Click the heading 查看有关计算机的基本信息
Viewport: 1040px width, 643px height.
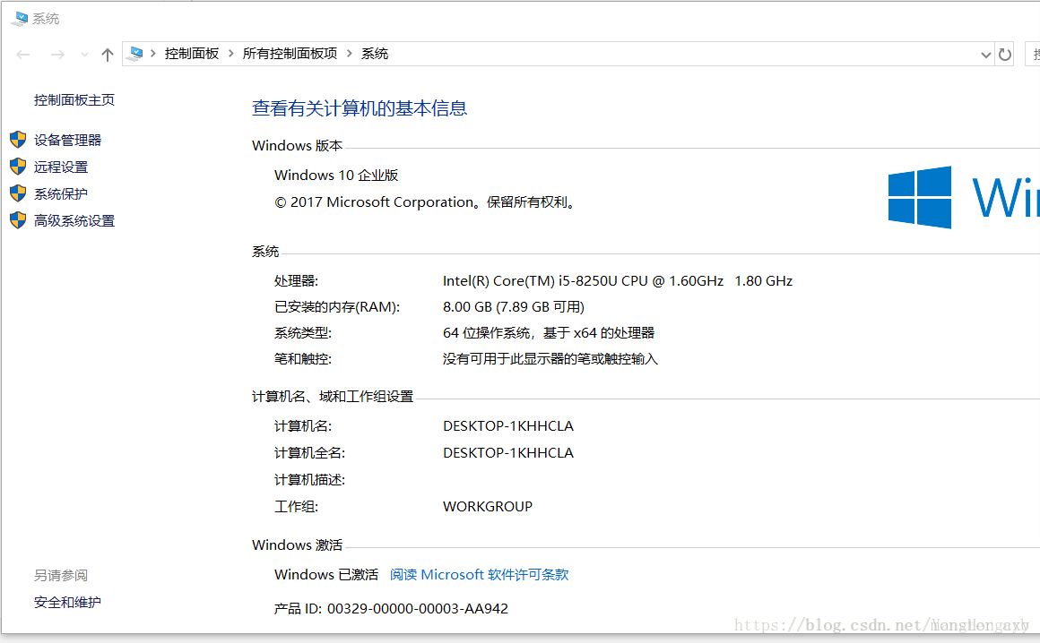[x=360, y=108]
